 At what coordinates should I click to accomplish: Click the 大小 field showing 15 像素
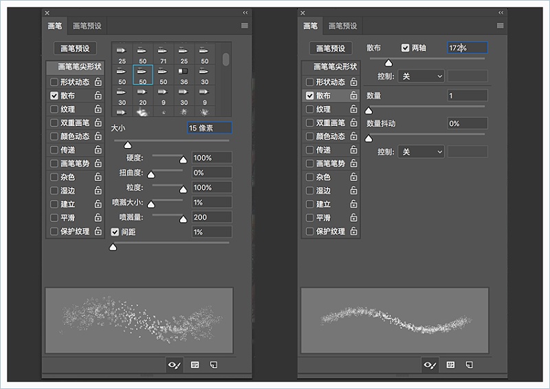tap(210, 128)
